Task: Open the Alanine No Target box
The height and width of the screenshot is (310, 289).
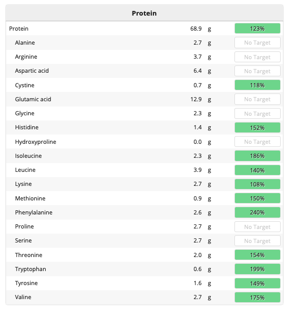Action: (257, 43)
